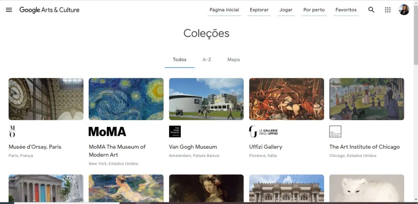Switch to the A-Z tab
The height and width of the screenshot is (204, 418).
click(x=207, y=60)
